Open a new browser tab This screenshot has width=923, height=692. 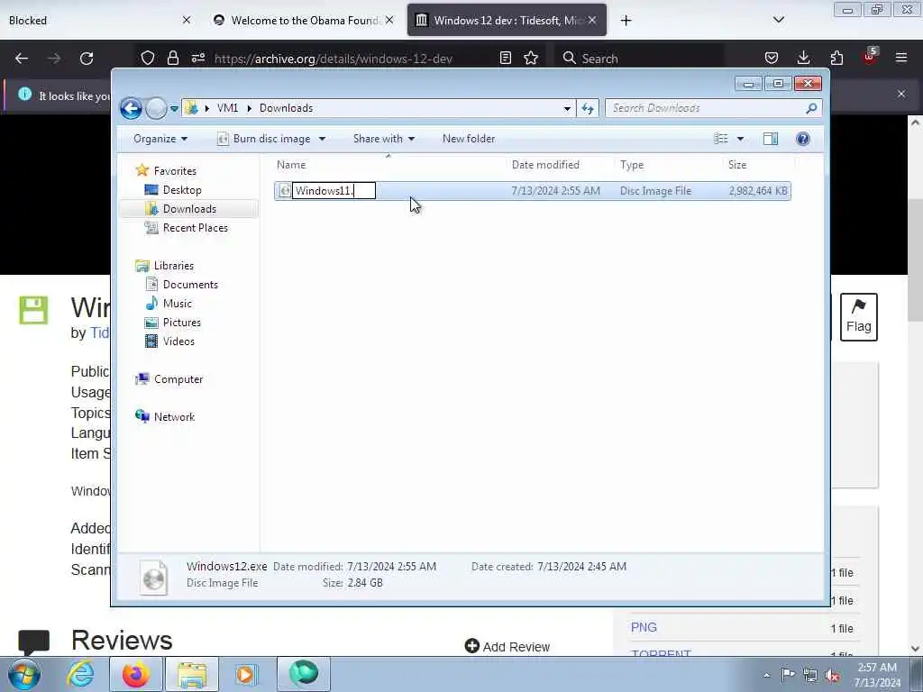(626, 21)
